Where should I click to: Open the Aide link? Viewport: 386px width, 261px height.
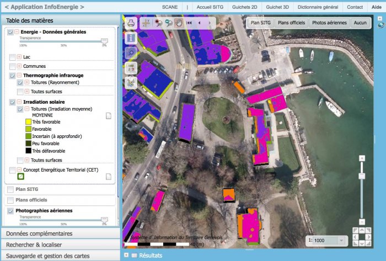[x=377, y=7]
